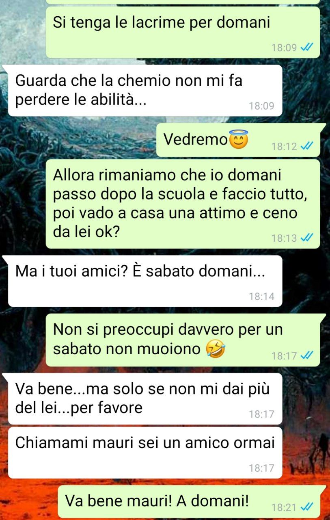This screenshot has height=520, width=330.
Task: Click blue ticks on 'A domani!' message
Action: point(306,507)
